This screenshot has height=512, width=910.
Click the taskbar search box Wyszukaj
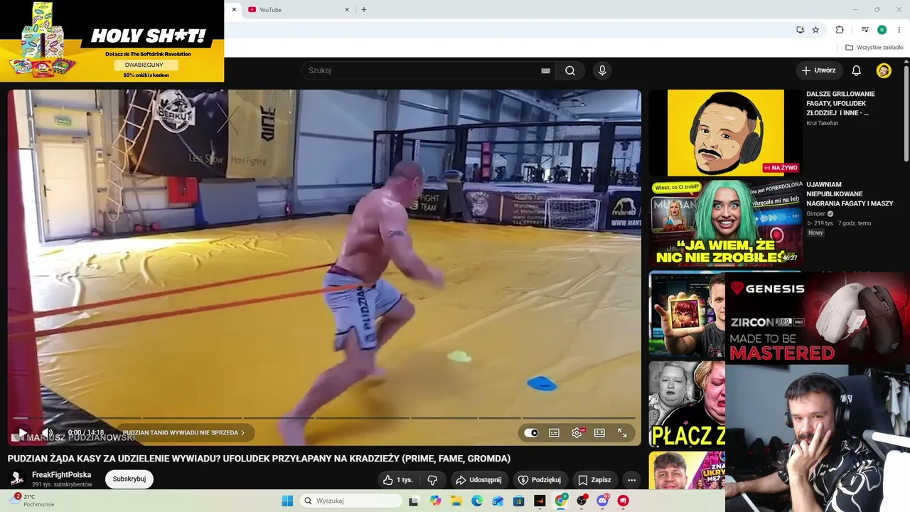coord(351,501)
